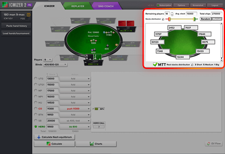This screenshot has width=225, height=154.
Task: Open the Players count dropdown
Action: click(48, 59)
